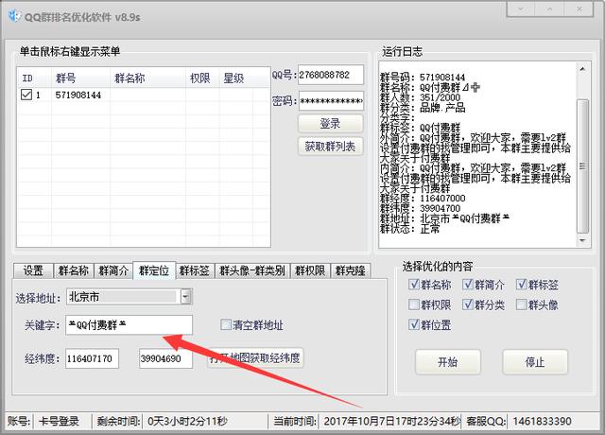The width and height of the screenshot is (605, 435).
Task: Click the run log scrollbar up arrow
Action: click(582, 69)
